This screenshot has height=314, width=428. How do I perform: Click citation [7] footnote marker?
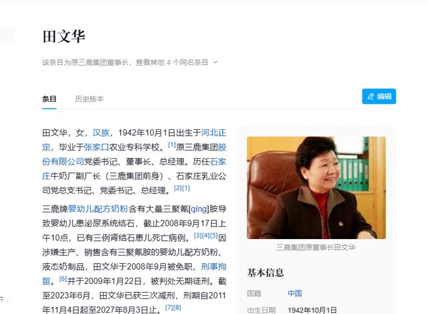coord(169,307)
